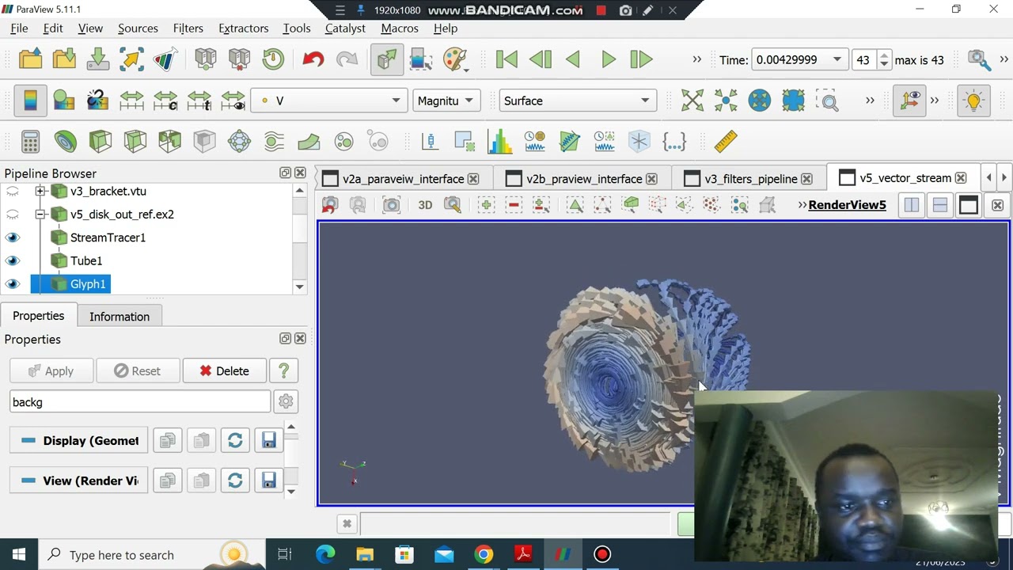
Task: Switch to the Information tab
Action: tap(120, 317)
